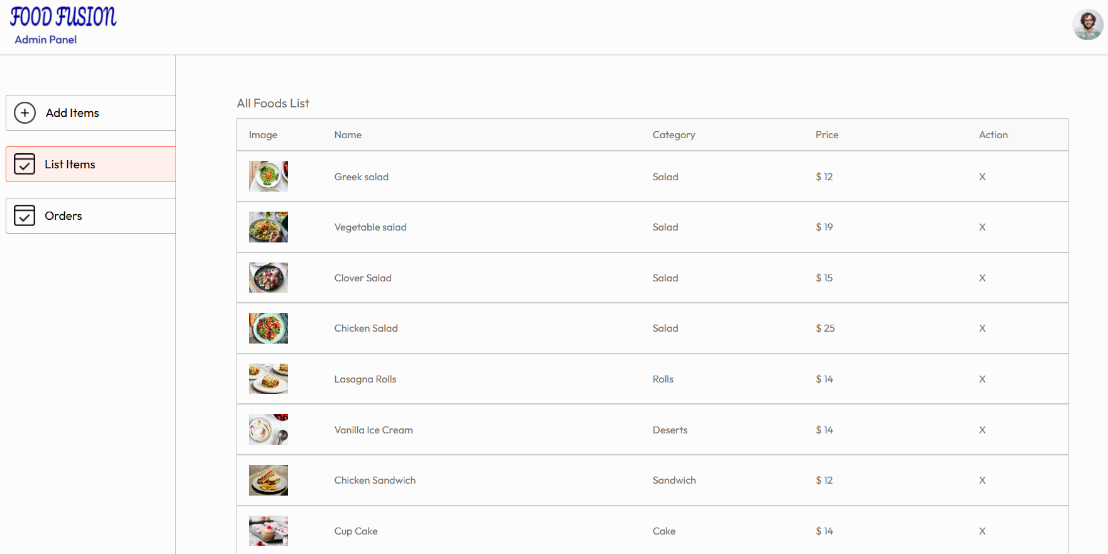1108x554 pixels.
Task: Click the Admin Panel label
Action: tap(46, 40)
